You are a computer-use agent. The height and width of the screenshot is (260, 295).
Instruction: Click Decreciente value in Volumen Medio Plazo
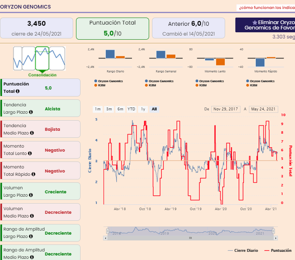58,212
